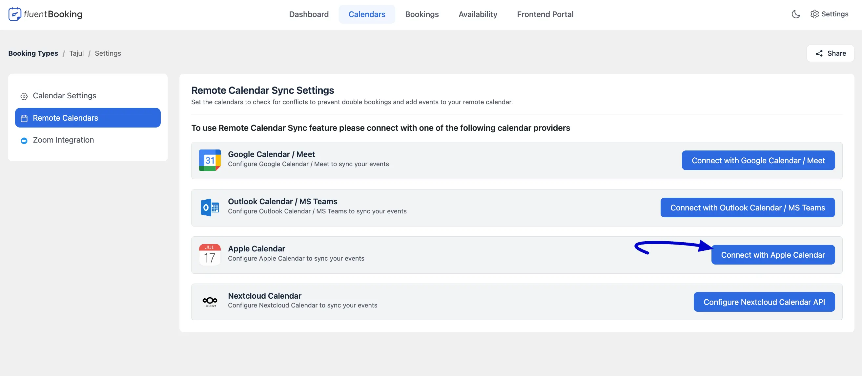The width and height of the screenshot is (862, 376).
Task: Click the Google Calendar / Meet title
Action: tap(271, 154)
